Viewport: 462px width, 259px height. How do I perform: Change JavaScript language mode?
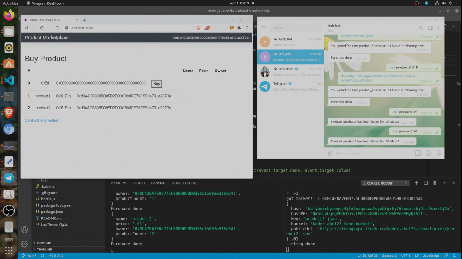[x=431, y=256]
